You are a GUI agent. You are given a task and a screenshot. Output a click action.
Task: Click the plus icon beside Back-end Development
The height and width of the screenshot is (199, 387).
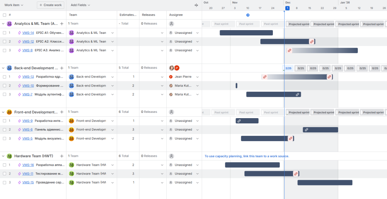(x=62, y=68)
